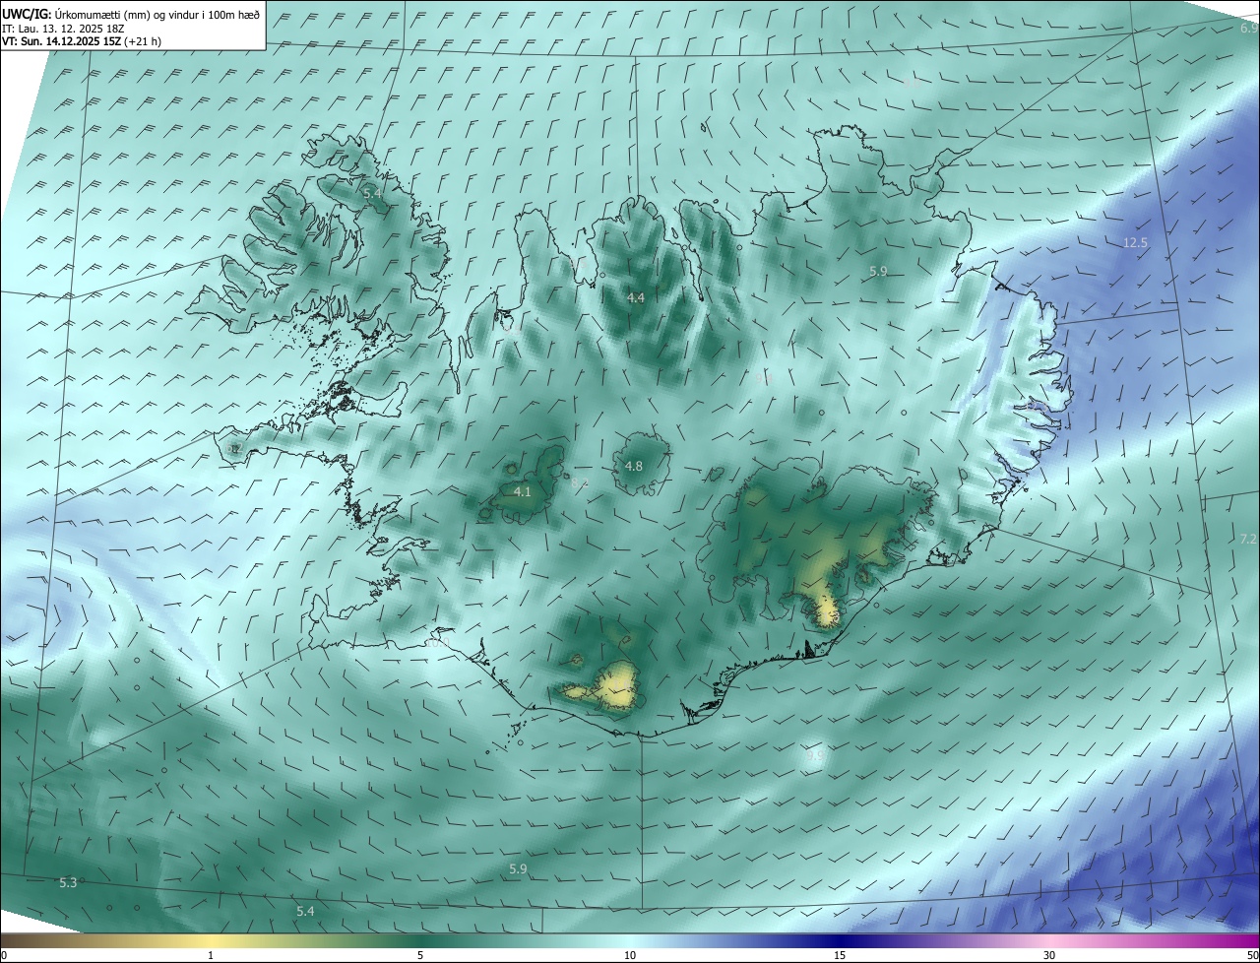Click the 0 tick on the color scale
This screenshot has height=963, width=1260.
coord(4,955)
